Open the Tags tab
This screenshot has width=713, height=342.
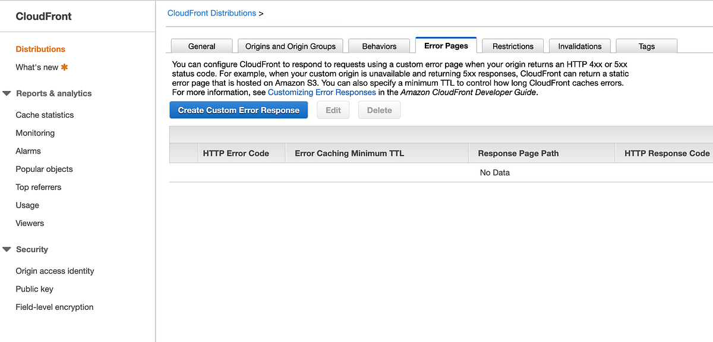tap(647, 46)
